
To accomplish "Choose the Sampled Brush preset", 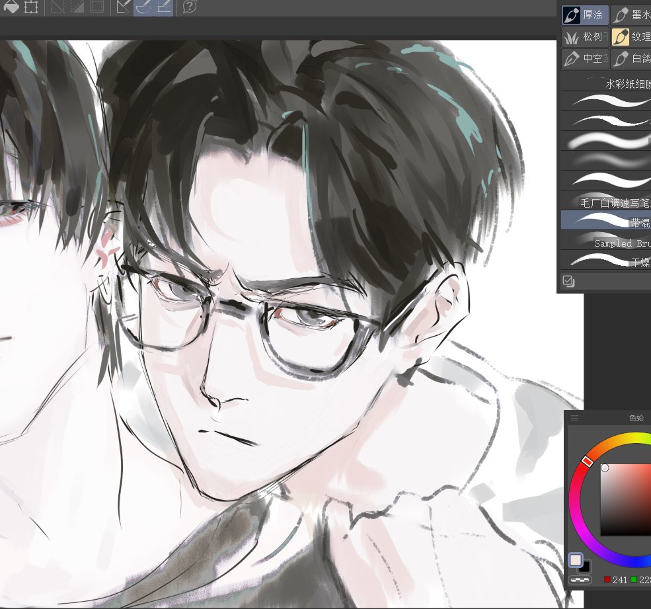I will pos(606,240).
